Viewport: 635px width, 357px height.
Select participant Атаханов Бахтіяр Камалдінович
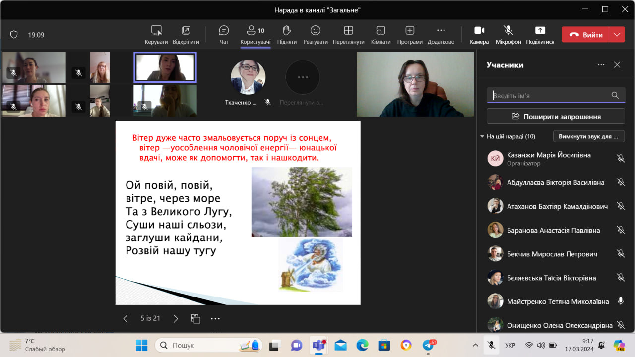pyautogui.click(x=556, y=206)
